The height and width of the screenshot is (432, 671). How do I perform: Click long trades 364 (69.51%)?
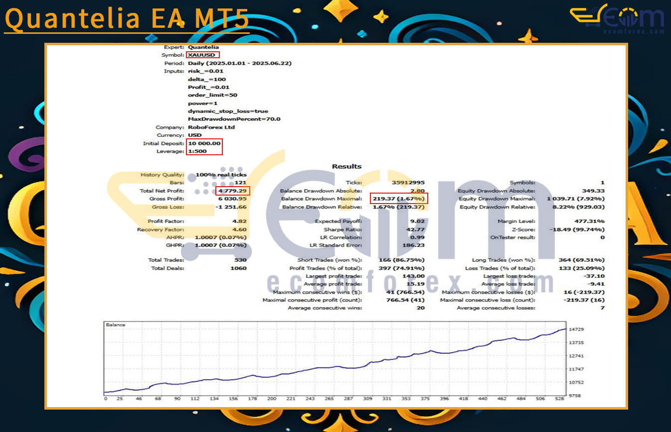(x=581, y=260)
